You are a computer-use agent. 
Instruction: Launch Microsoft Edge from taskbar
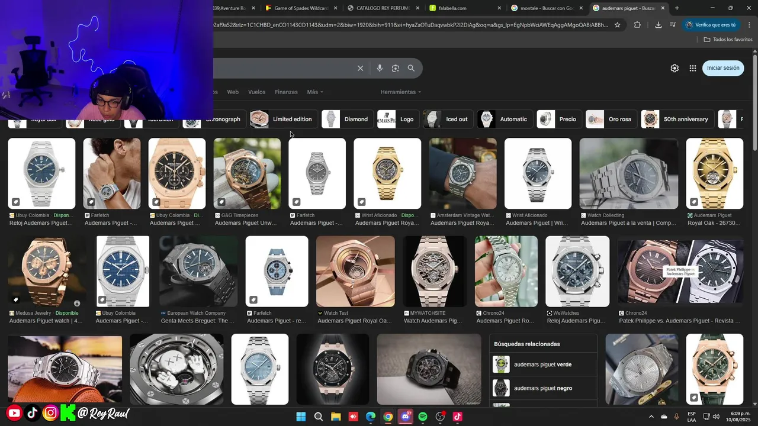(x=371, y=417)
